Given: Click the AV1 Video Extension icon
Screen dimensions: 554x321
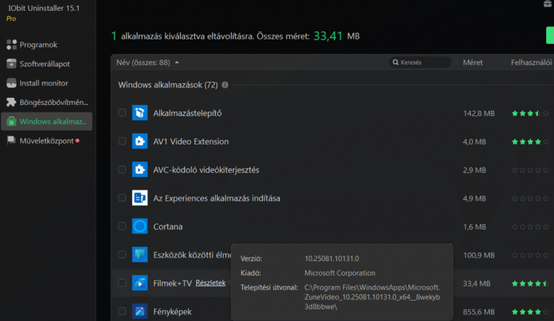Looking at the screenshot, I should [x=140, y=142].
